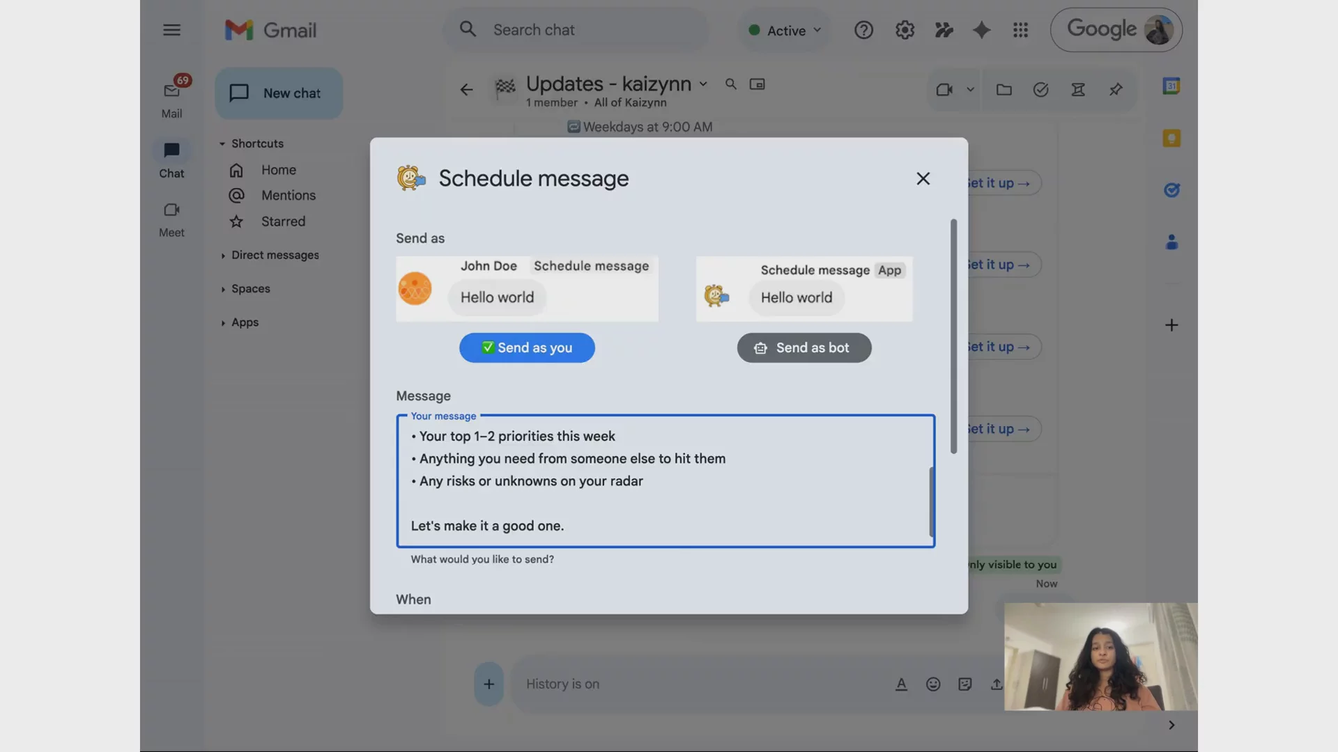Click the Weekdays at 9:00 AM text
The height and width of the screenshot is (752, 1338).
click(x=647, y=127)
